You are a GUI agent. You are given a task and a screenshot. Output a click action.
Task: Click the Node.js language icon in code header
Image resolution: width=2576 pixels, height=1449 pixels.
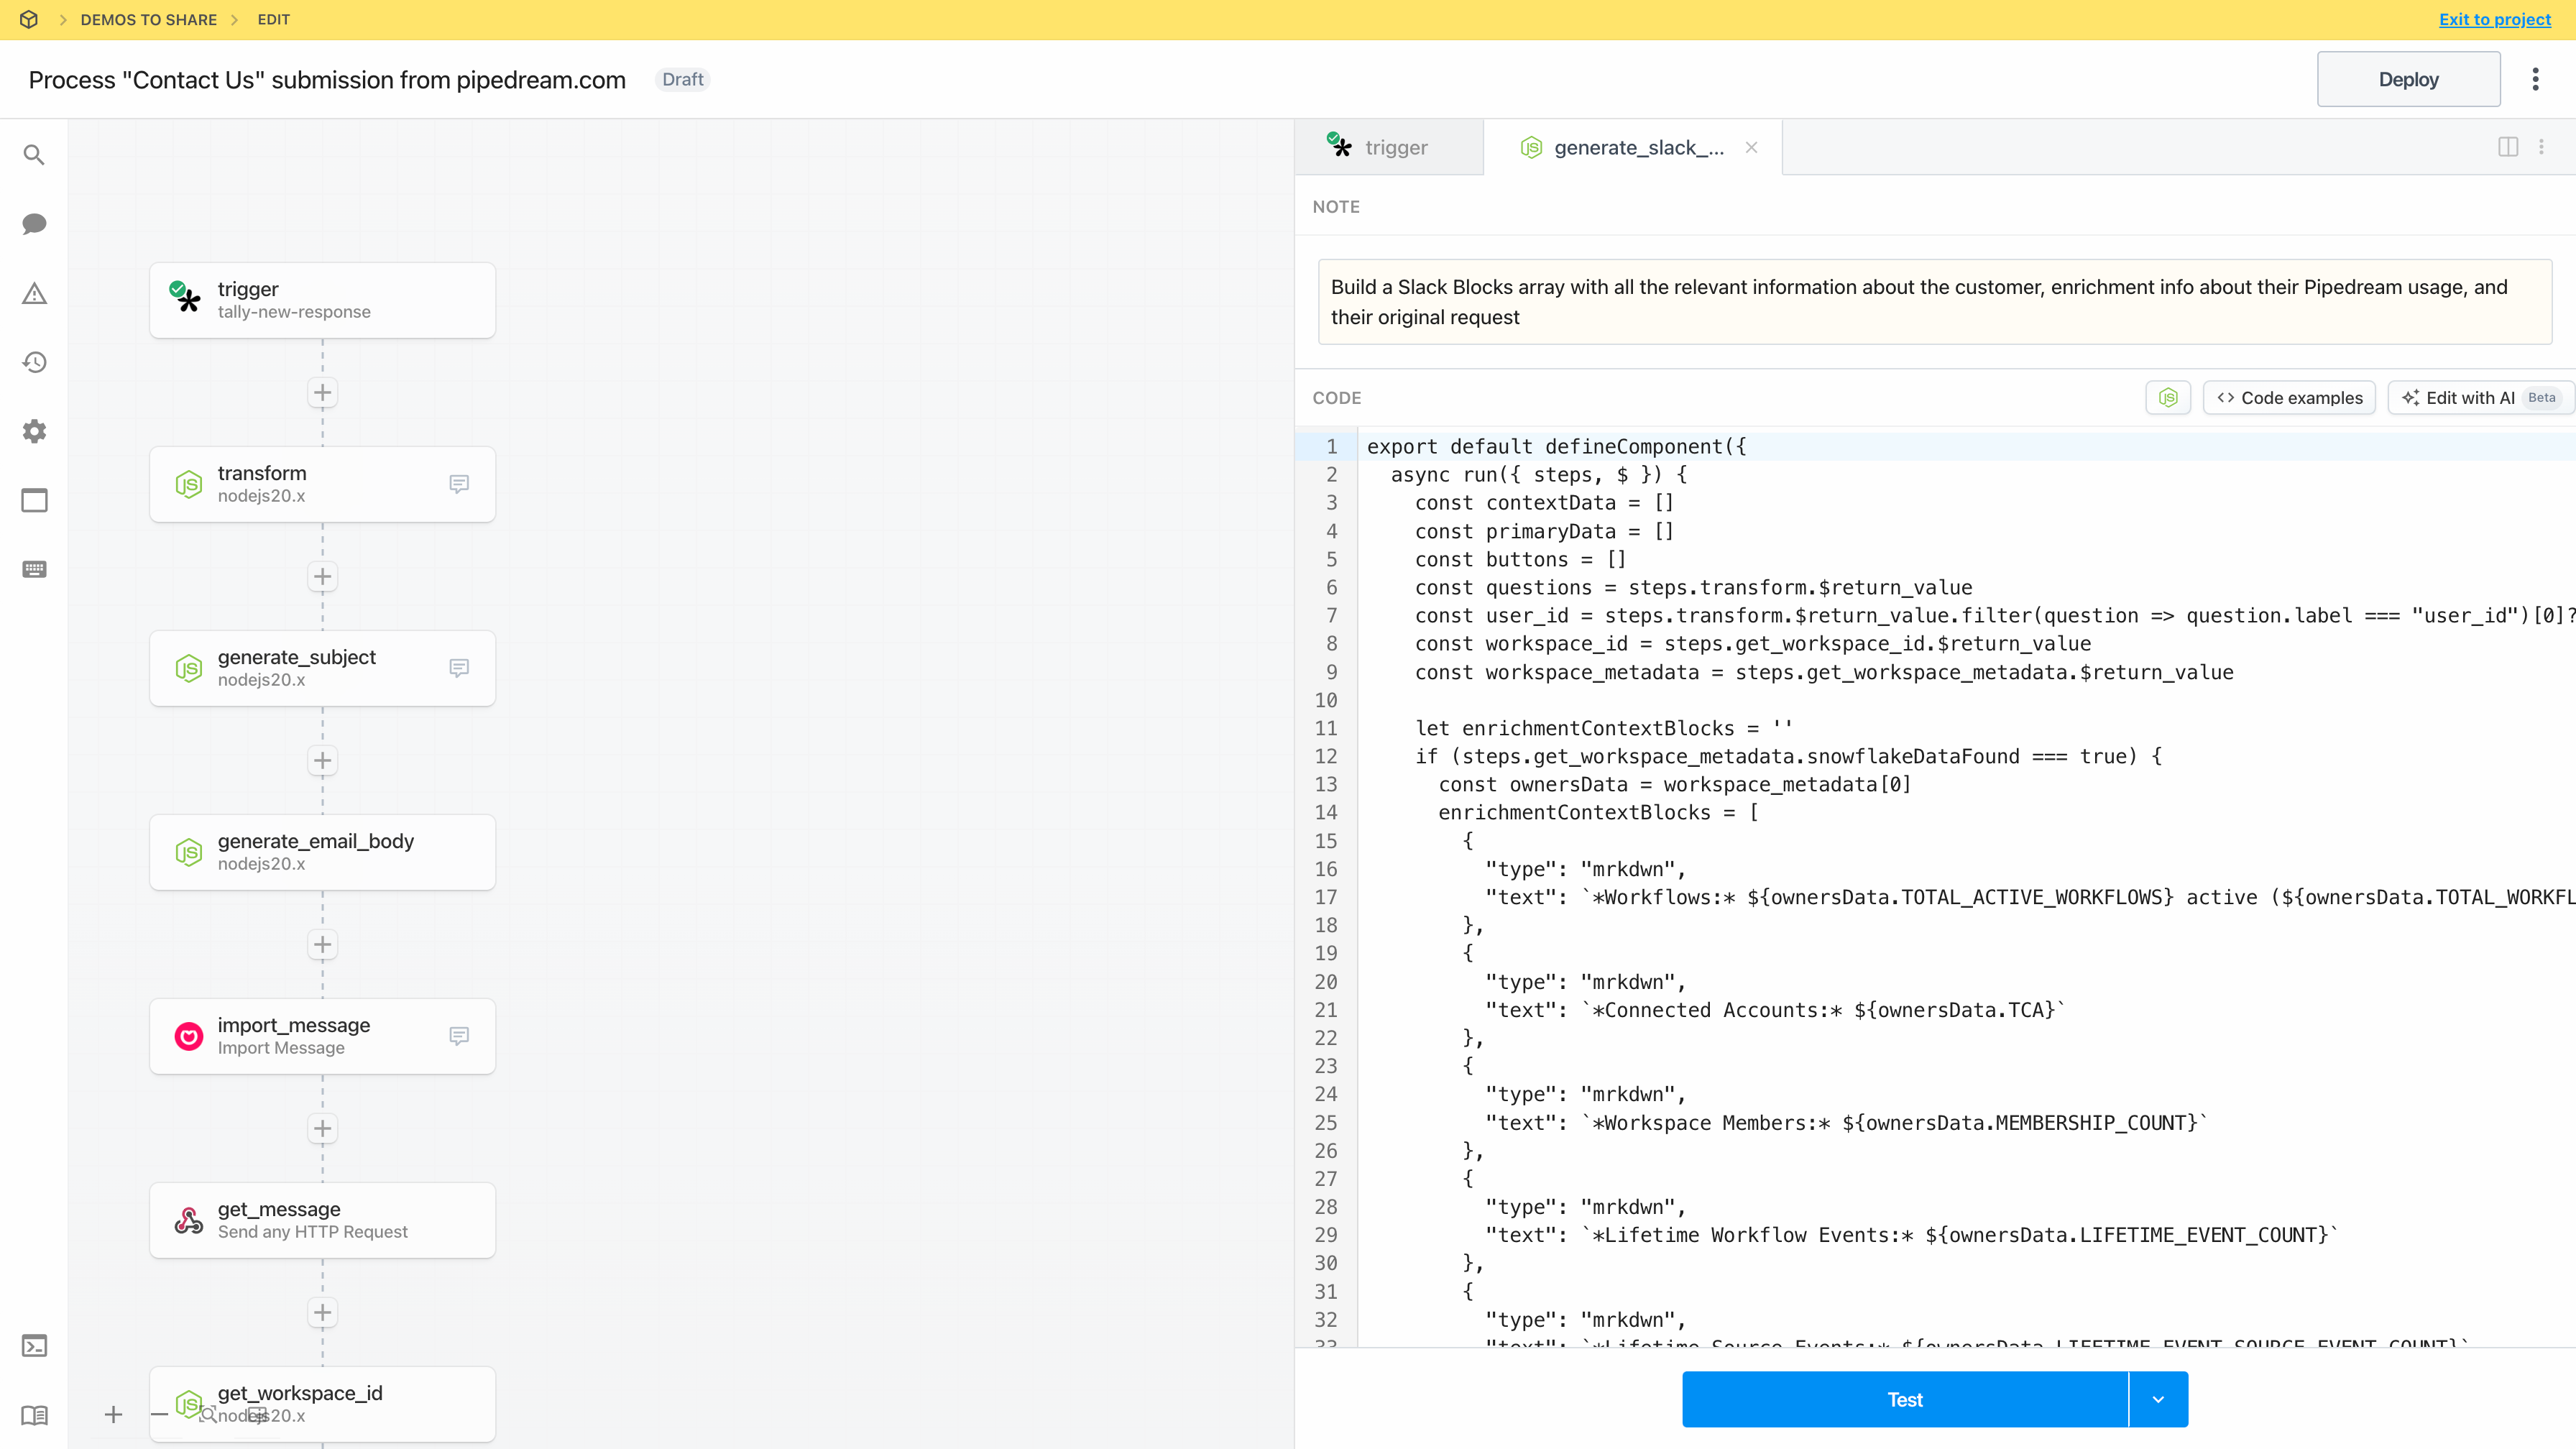click(x=2168, y=398)
